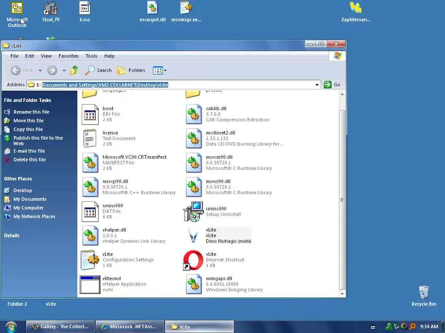Screen dimensions: 445x333
Task: Select the unins000 Setup/Uninstall icon
Action: point(193,212)
